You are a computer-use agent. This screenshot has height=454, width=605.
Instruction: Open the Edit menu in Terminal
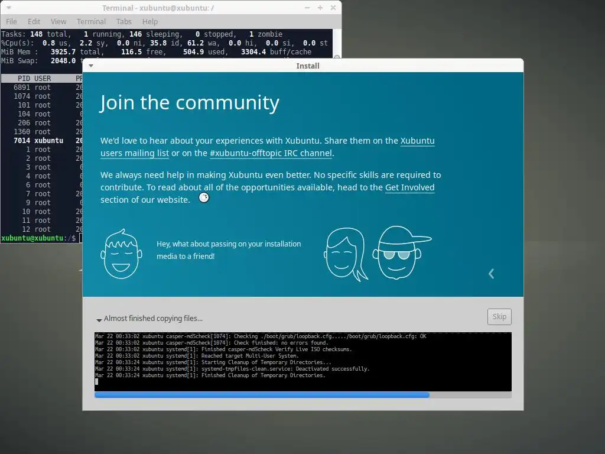[x=34, y=22]
